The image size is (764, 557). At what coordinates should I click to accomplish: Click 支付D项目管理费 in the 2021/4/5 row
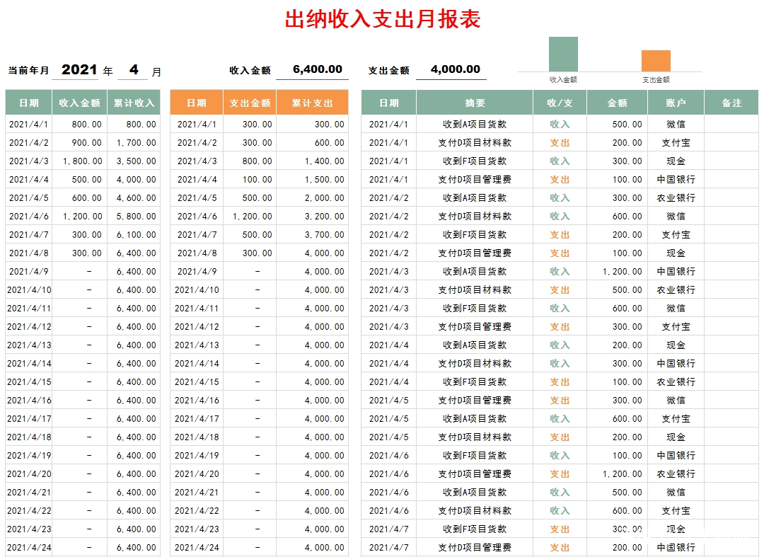coord(475,401)
